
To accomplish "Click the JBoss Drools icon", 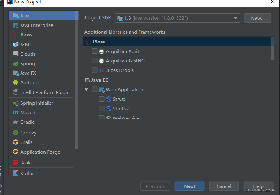I will pos(102,70).
